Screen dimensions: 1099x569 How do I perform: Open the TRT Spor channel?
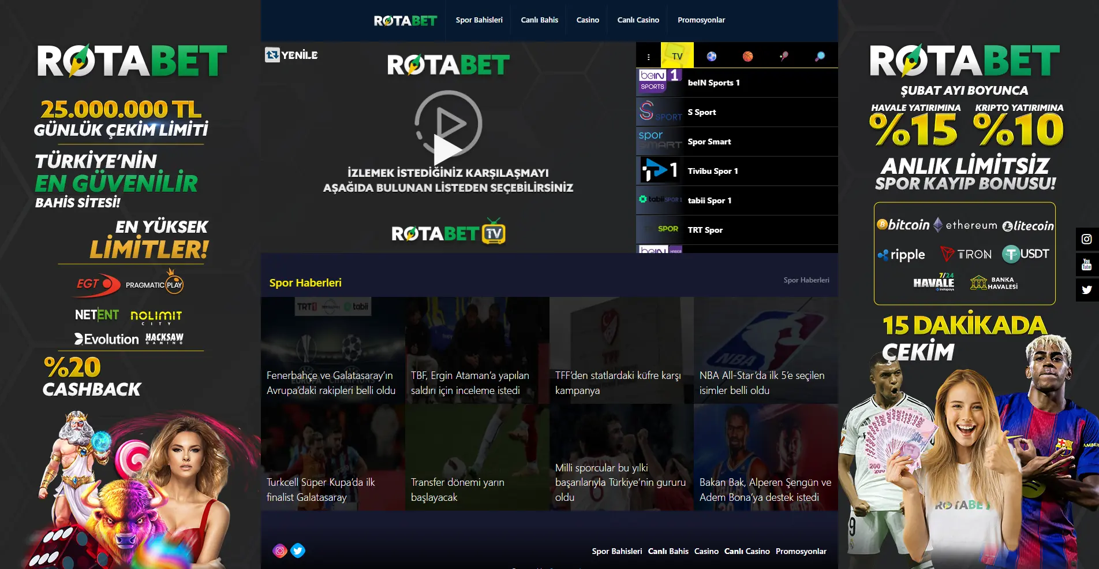coord(659,229)
